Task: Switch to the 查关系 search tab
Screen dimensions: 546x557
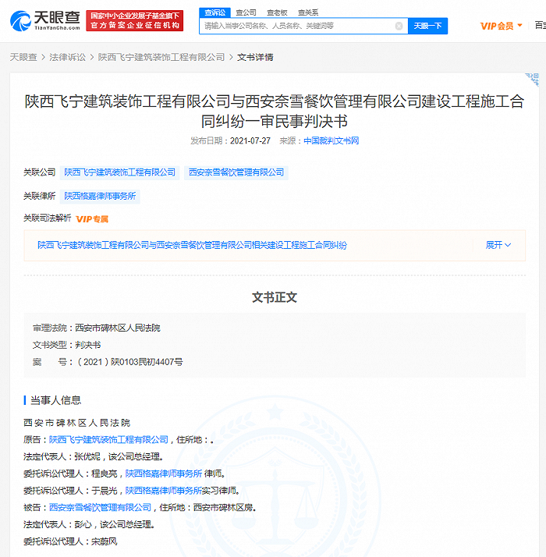Action: pos(307,12)
